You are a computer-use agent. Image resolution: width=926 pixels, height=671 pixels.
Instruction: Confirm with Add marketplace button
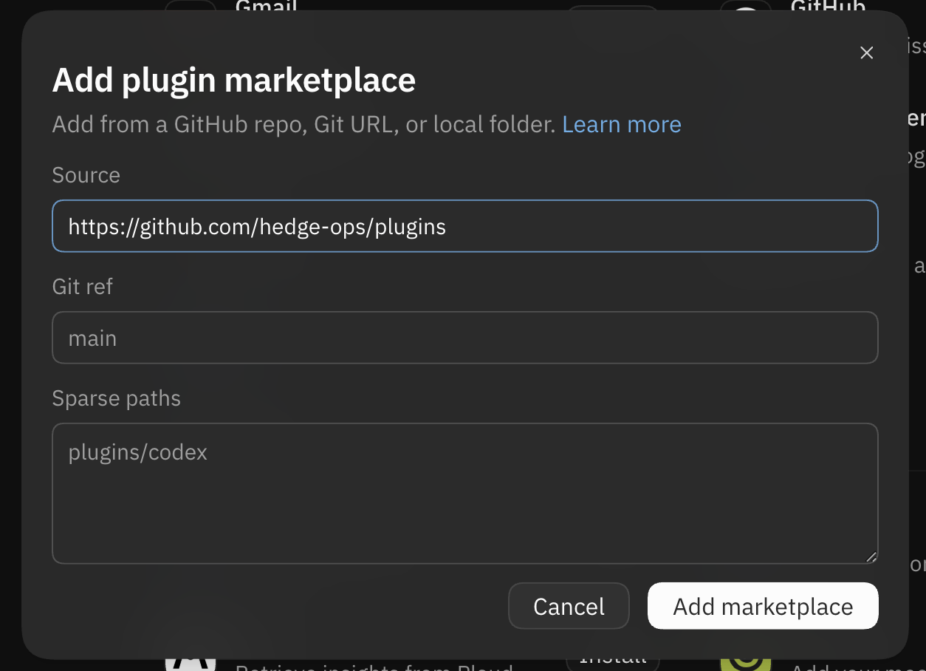click(x=763, y=606)
